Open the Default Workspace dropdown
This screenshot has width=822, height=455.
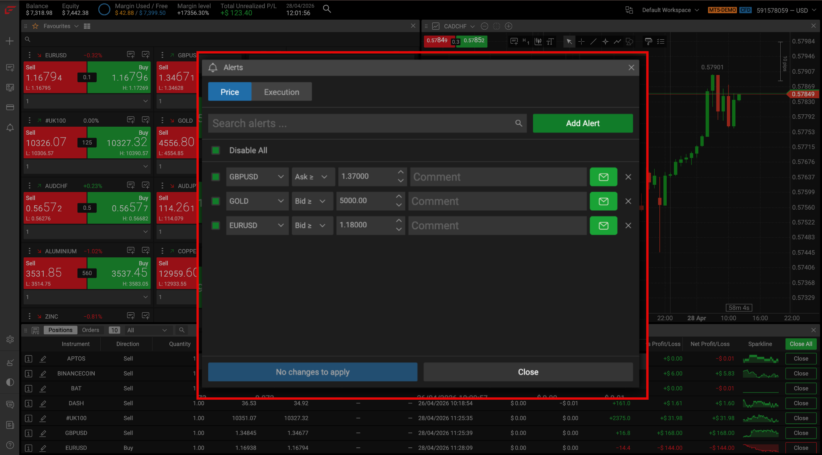pyautogui.click(x=671, y=10)
